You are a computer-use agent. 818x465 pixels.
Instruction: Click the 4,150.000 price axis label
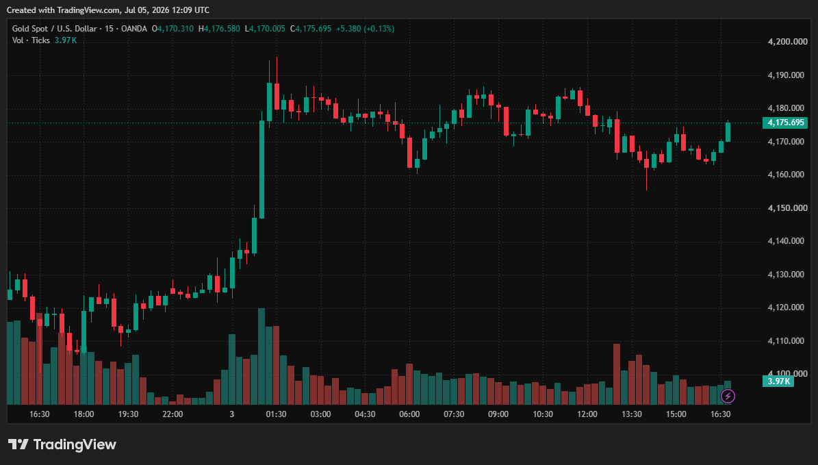point(787,208)
